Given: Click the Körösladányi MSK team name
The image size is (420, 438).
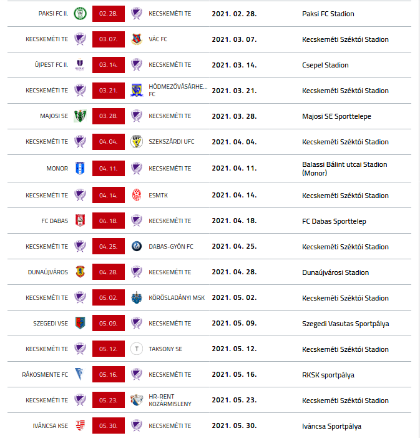Looking at the screenshot, I should pos(177,298).
